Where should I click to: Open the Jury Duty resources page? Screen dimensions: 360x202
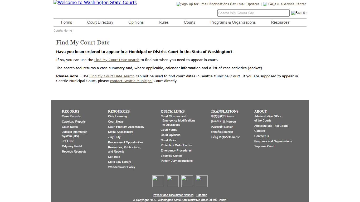pos(114,137)
